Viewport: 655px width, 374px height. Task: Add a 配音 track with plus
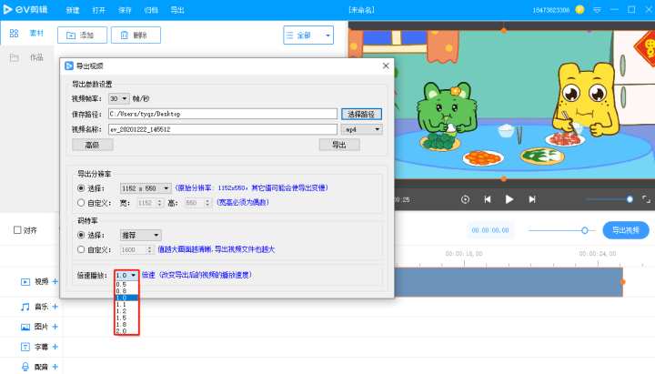tap(55, 367)
